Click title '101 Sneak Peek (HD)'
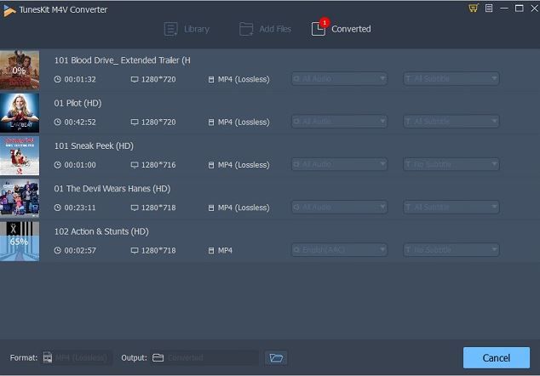The width and height of the screenshot is (540, 376). coord(94,145)
